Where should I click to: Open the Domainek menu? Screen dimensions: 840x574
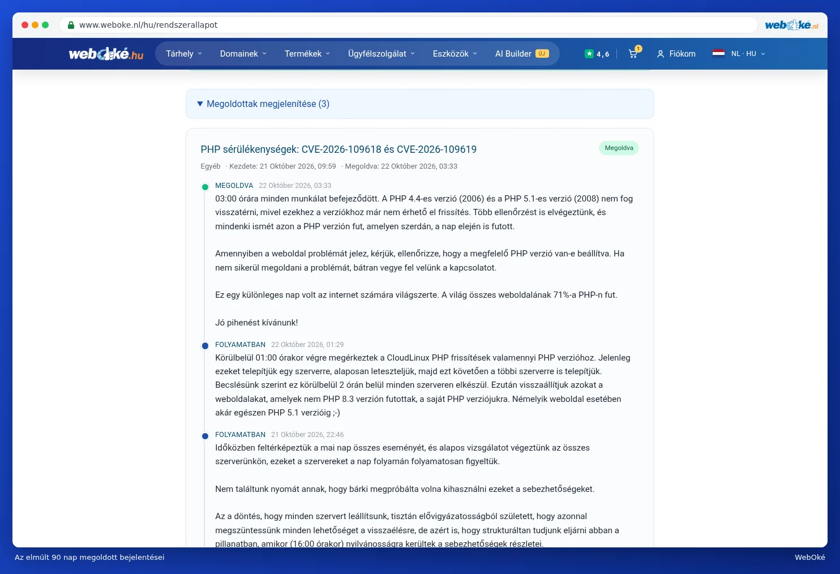tap(243, 54)
